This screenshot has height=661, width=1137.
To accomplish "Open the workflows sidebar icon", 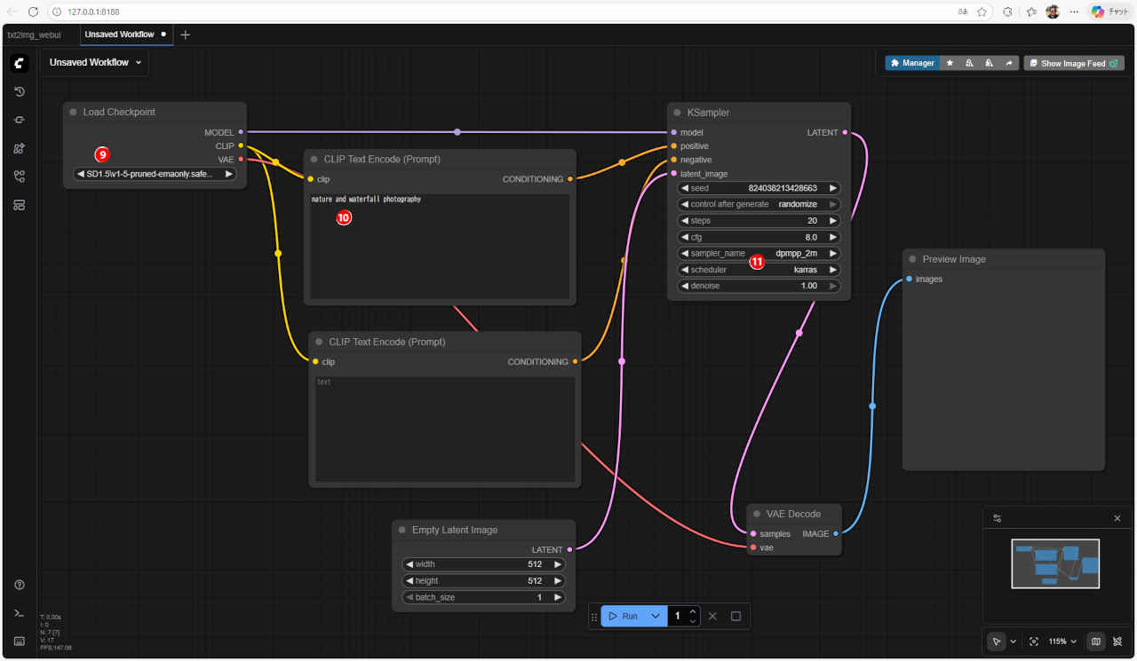I will coord(20,177).
